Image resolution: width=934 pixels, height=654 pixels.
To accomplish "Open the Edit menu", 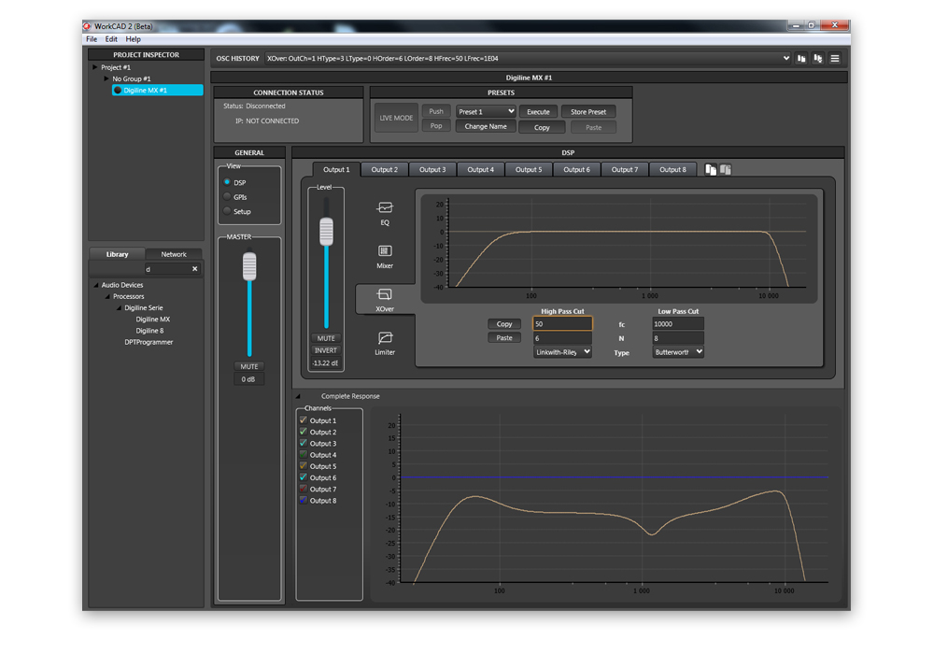I will click(111, 39).
